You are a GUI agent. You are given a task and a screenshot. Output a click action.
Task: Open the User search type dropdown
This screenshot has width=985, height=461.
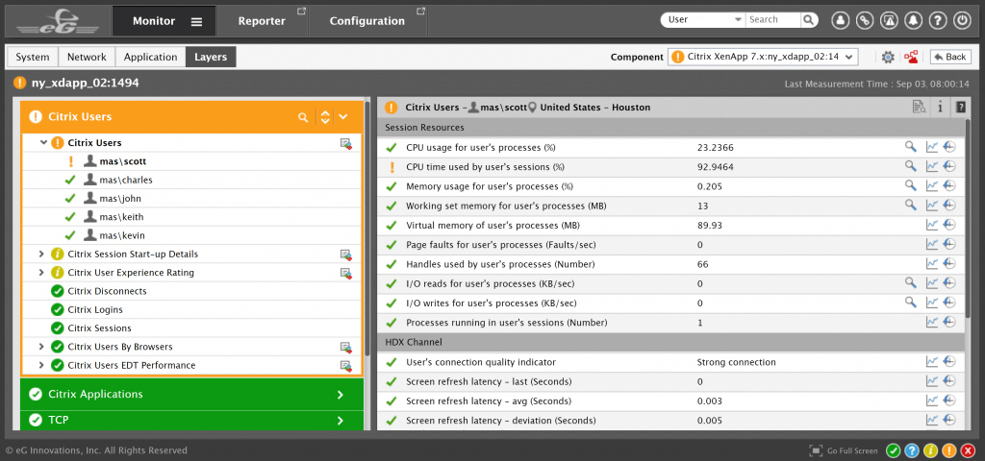pyautogui.click(x=703, y=19)
